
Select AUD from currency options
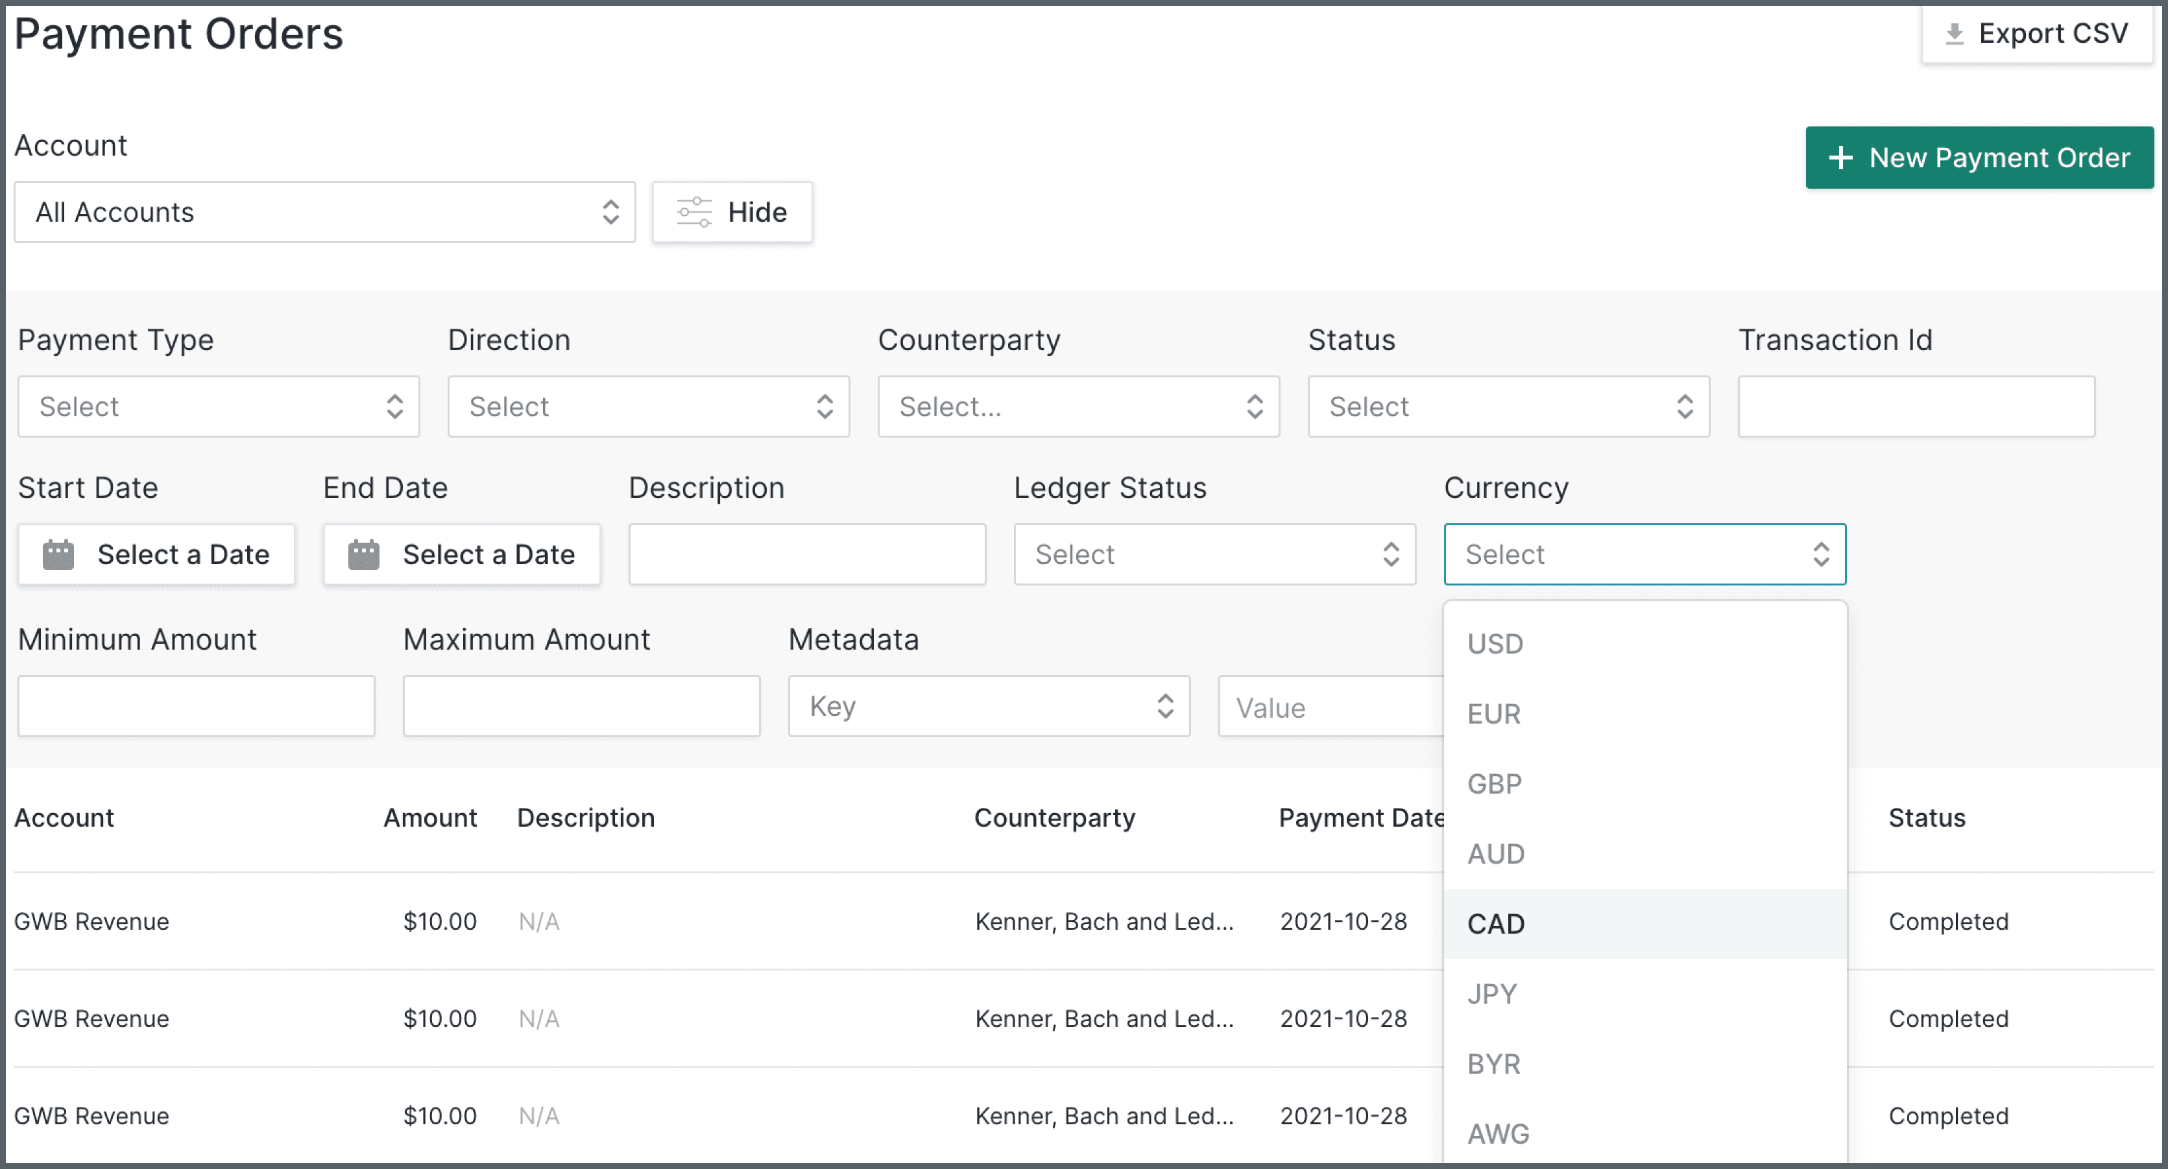pos(1499,854)
